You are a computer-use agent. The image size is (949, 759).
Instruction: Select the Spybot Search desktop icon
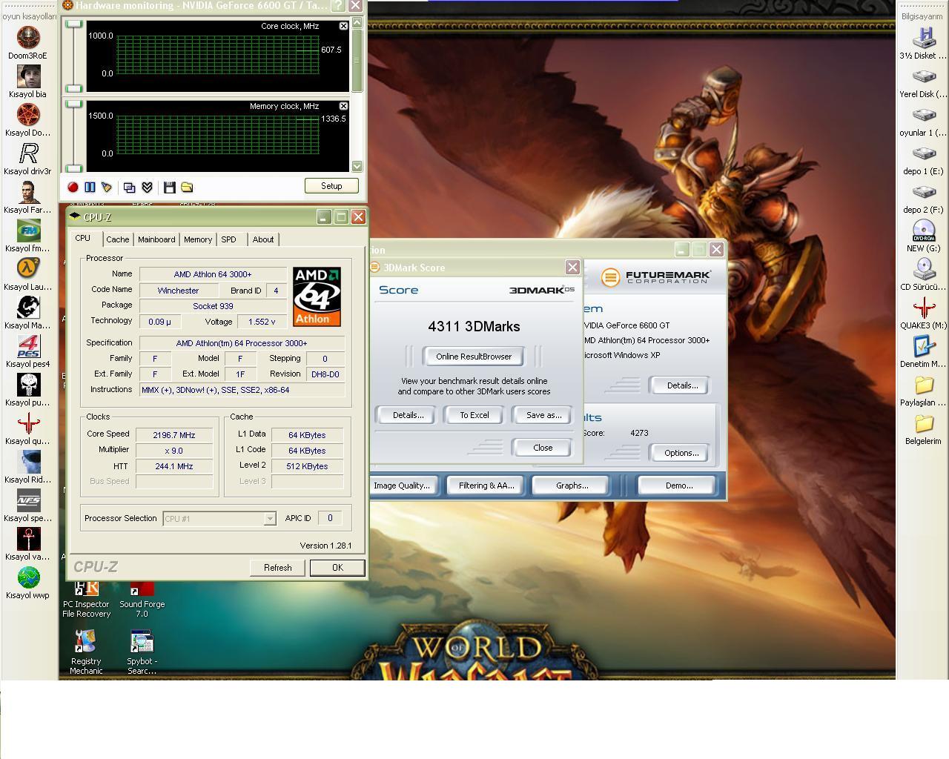[x=142, y=652]
